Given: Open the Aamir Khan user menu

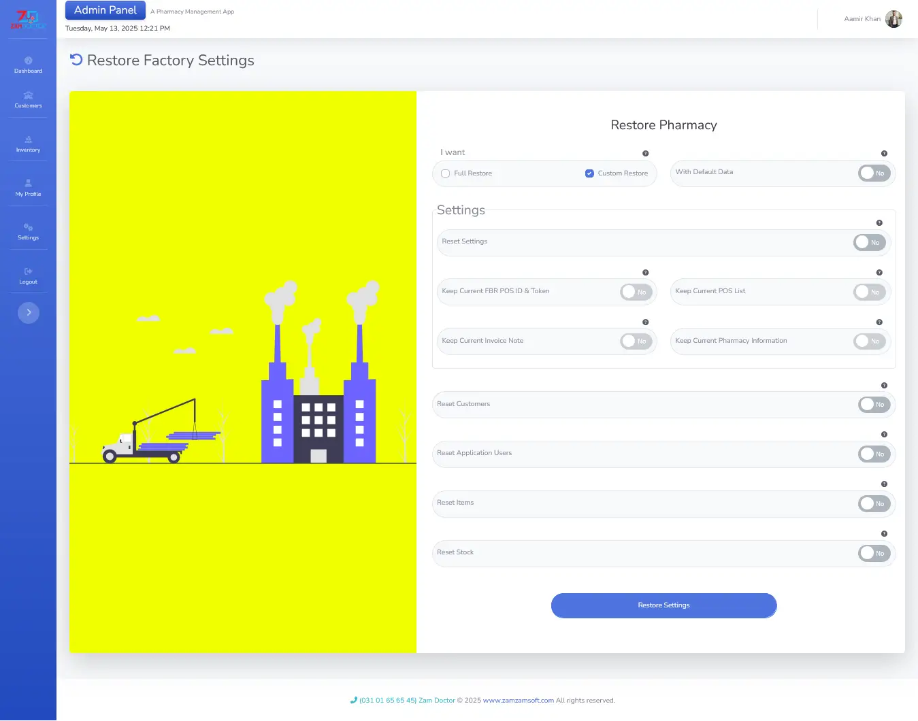Looking at the screenshot, I should pos(872,19).
